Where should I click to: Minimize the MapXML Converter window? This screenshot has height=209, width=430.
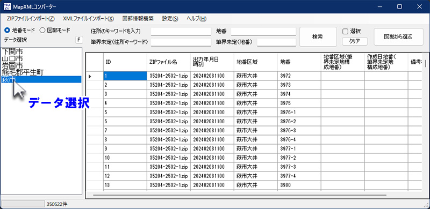[x=379, y=6]
